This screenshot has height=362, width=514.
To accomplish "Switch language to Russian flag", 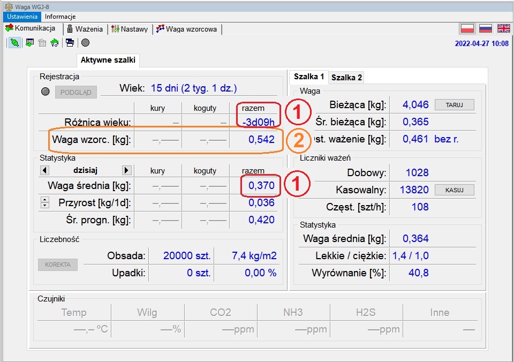I will click(x=485, y=29).
